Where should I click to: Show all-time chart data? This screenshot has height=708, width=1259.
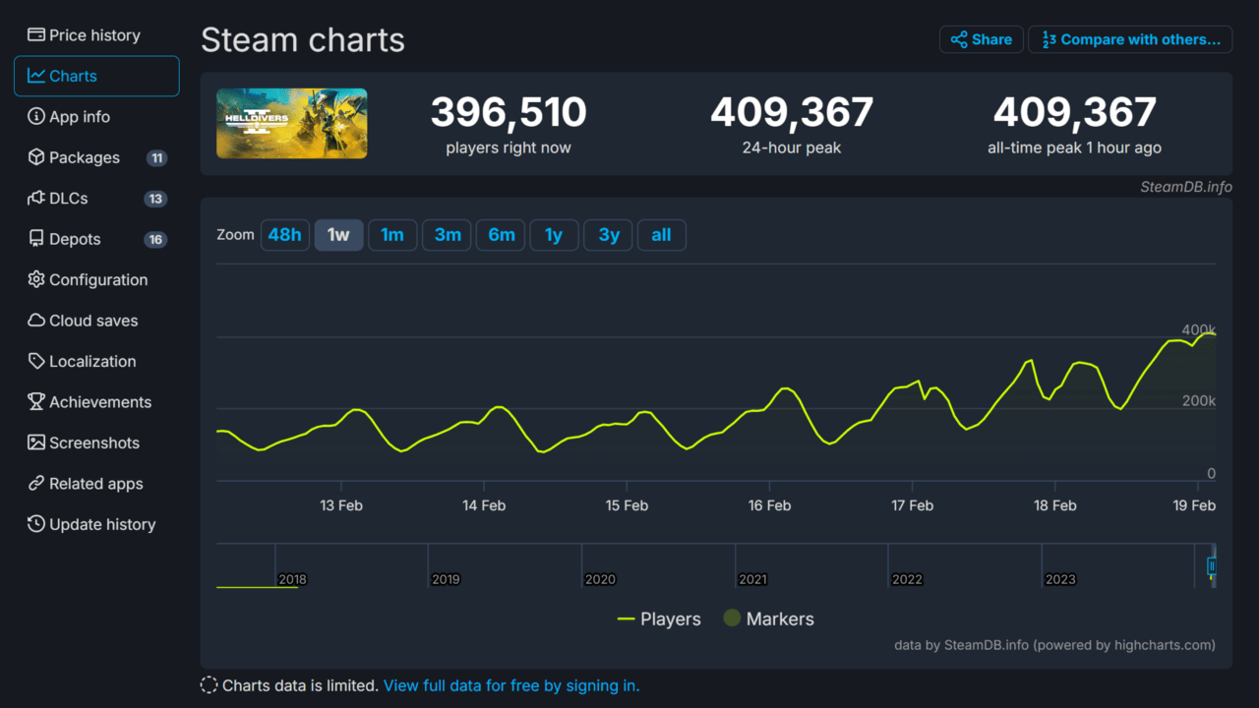click(x=661, y=235)
